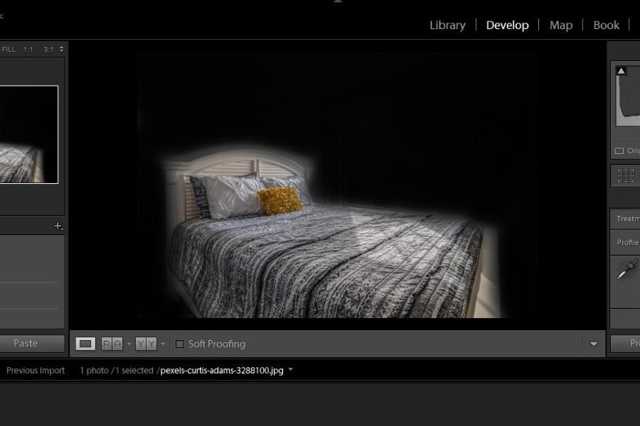This screenshot has height=426, width=640.
Task: Open the toolbar options dropdown at far right
Action: click(594, 344)
